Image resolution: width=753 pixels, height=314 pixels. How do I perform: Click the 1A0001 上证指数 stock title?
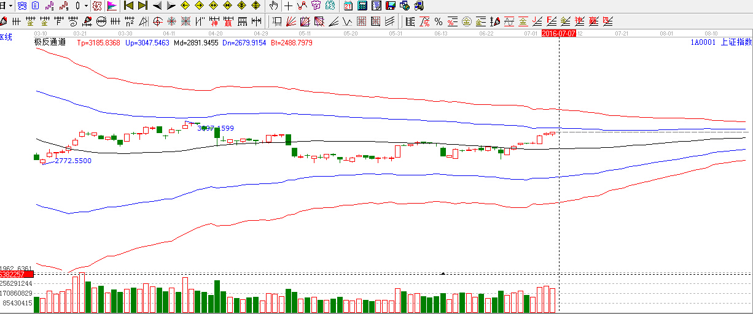[720, 42]
